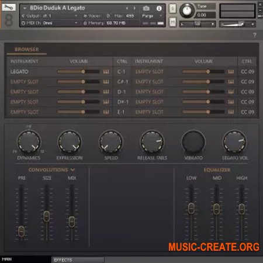The height and width of the screenshot is (263, 263).
Task: Toggle the Vibrato knob
Action: pyautogui.click(x=193, y=142)
